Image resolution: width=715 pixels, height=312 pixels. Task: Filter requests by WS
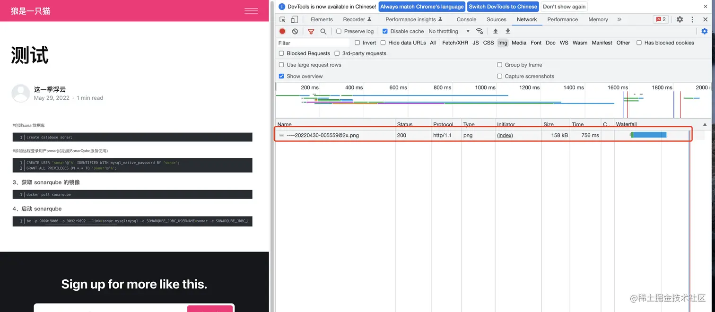pos(564,43)
